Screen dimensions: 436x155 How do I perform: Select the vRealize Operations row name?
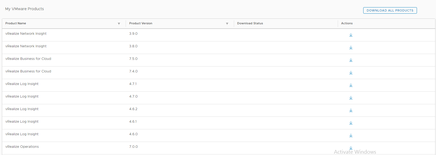[x=22, y=147]
